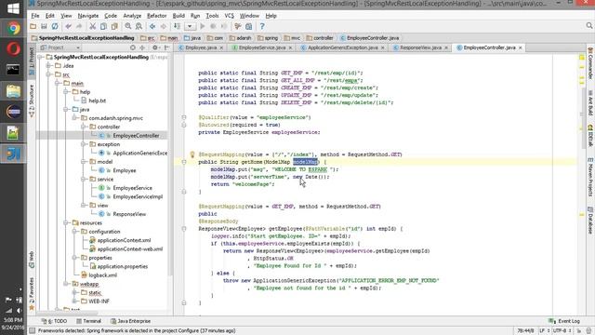Open the Java Enterprise tool window

point(130,321)
